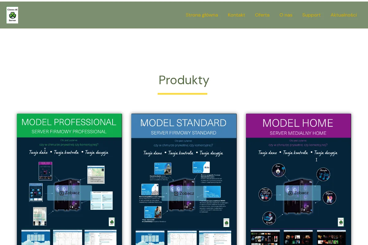This screenshot has height=245, width=368.
Task: Click the Produkty section heading
Action: point(184,80)
